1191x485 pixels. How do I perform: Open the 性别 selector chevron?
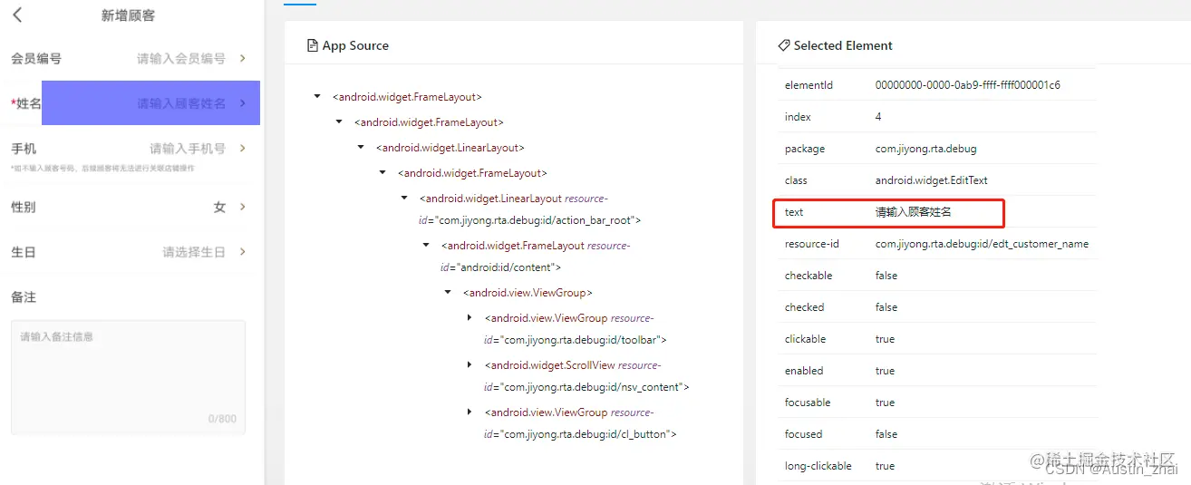(243, 207)
